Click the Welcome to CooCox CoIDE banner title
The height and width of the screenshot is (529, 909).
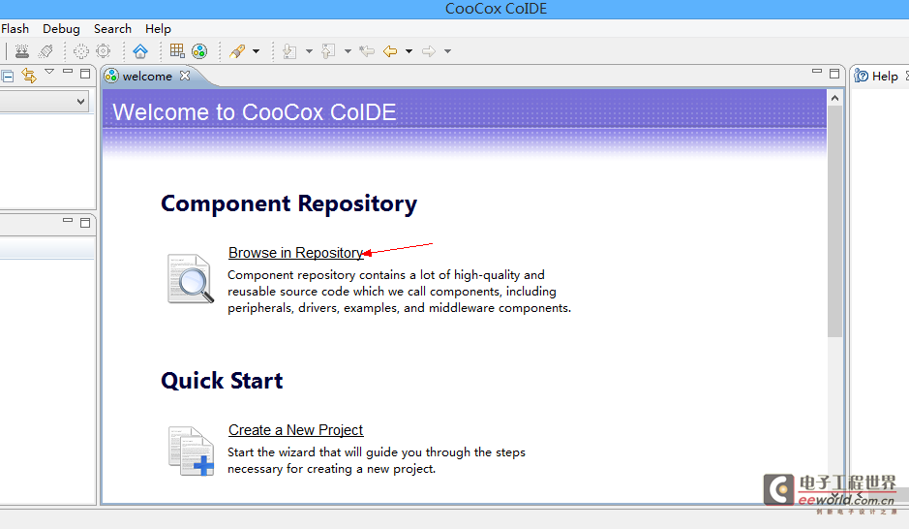[x=255, y=112]
